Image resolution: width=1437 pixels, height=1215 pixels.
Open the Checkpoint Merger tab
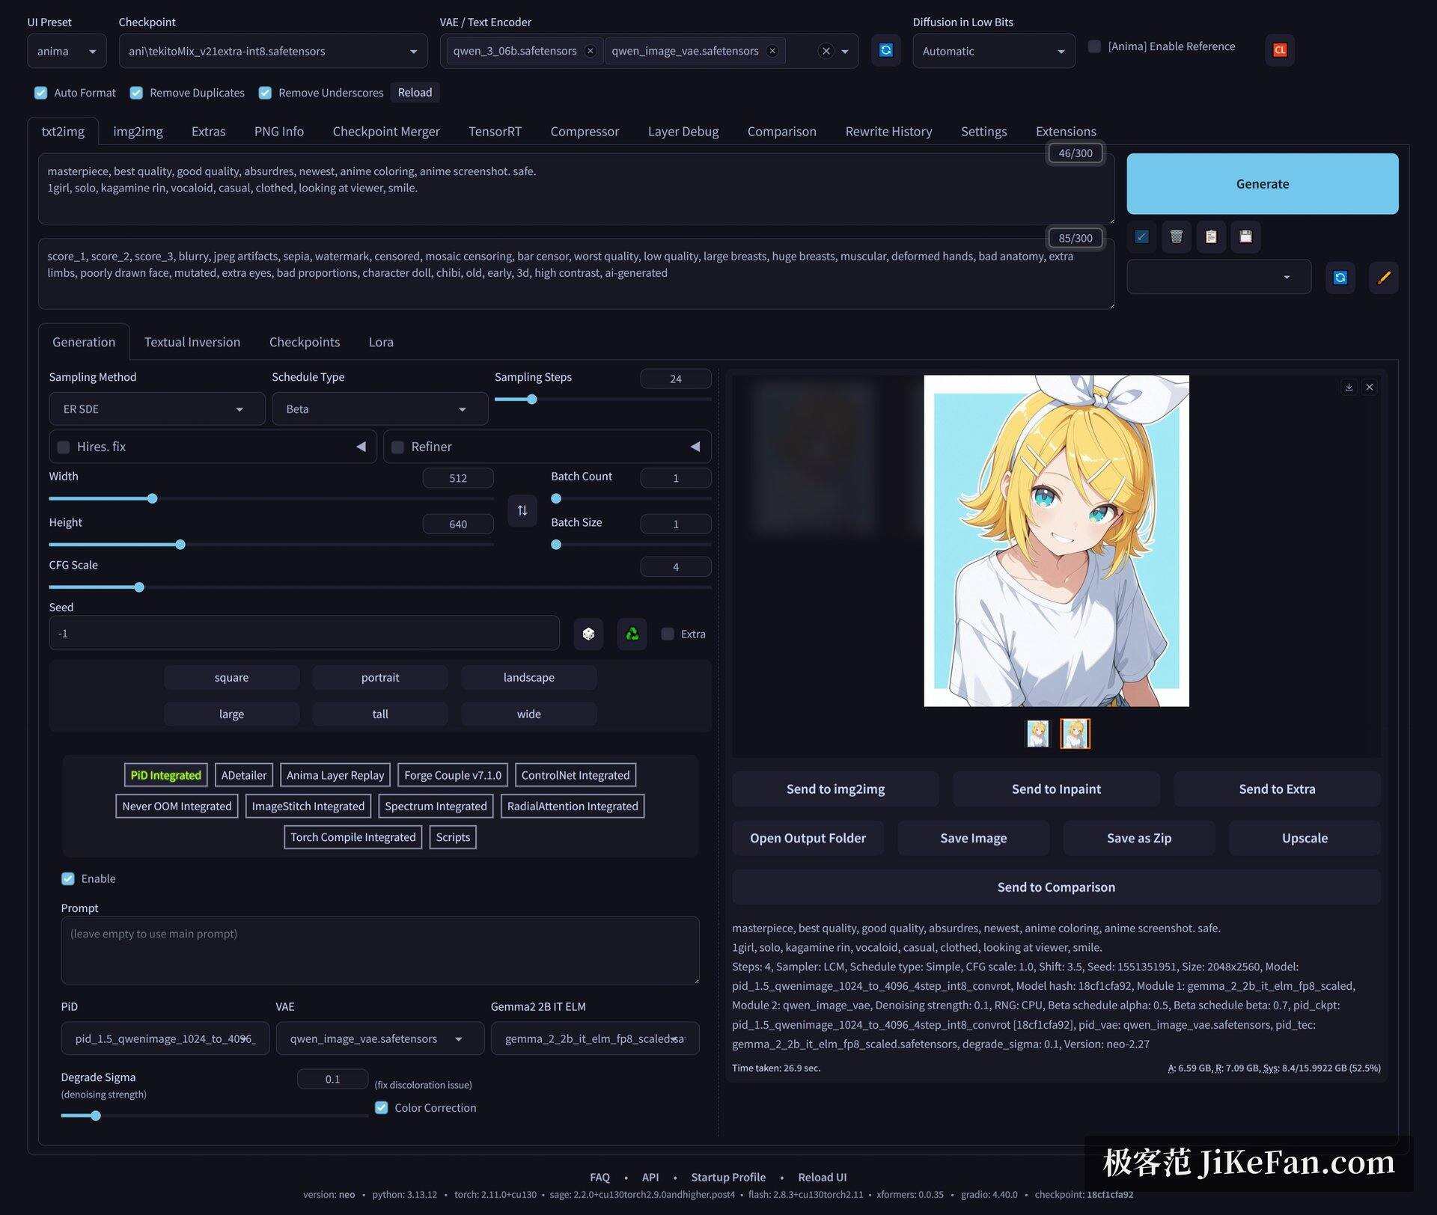(386, 132)
